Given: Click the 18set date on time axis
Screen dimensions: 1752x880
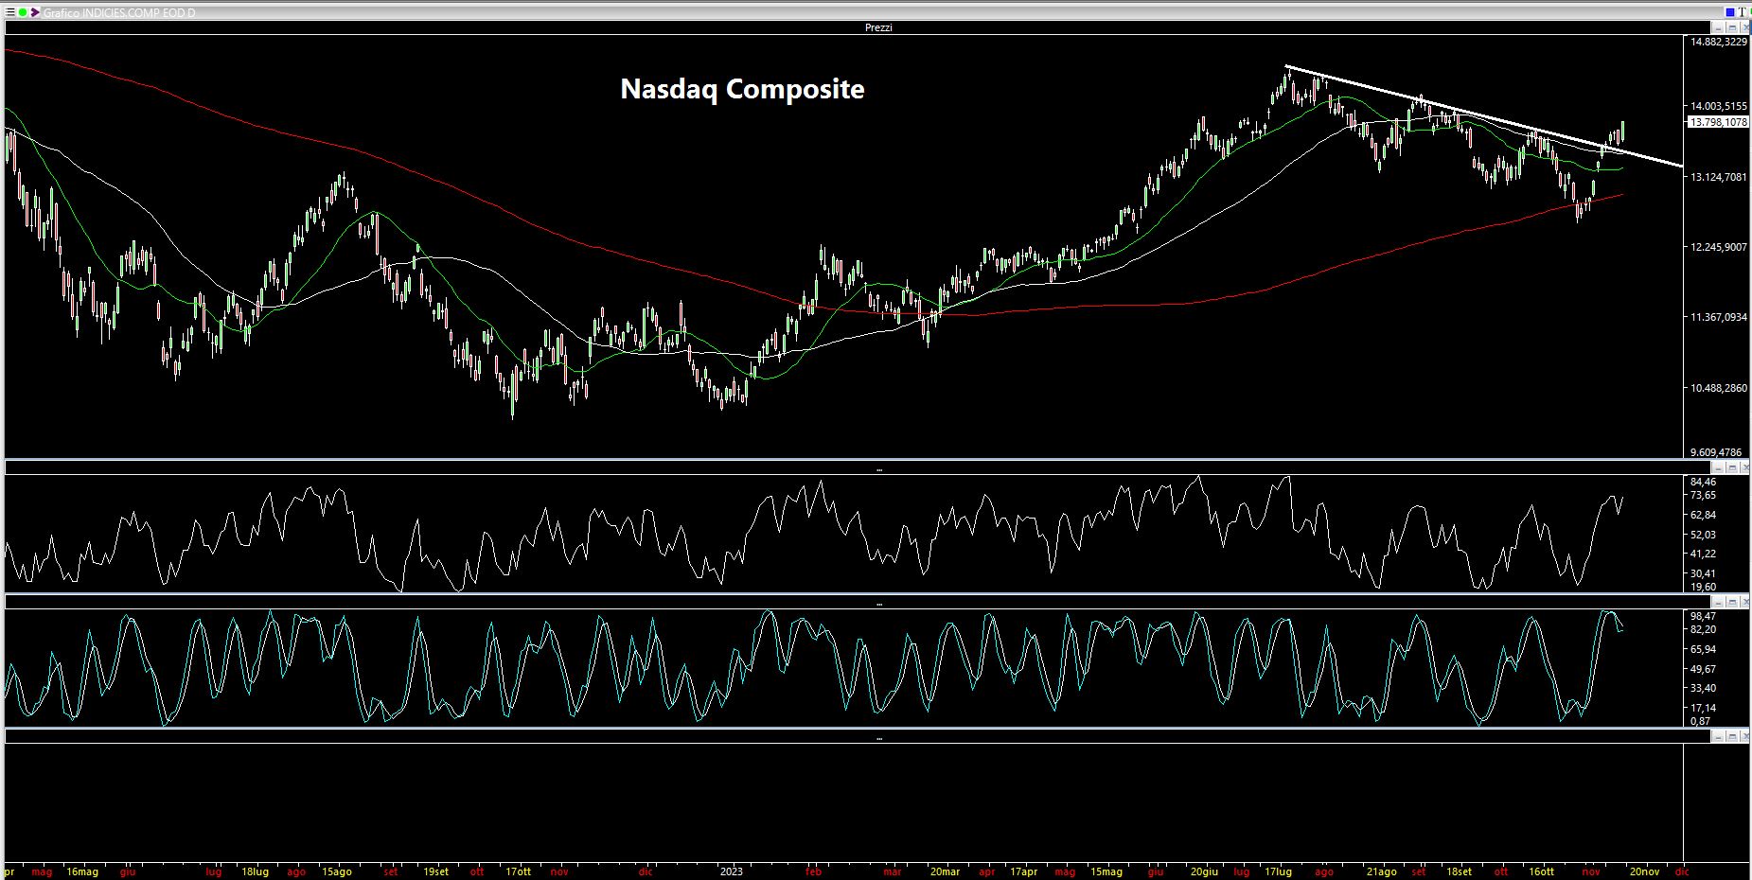Looking at the screenshot, I should pos(1459,871).
